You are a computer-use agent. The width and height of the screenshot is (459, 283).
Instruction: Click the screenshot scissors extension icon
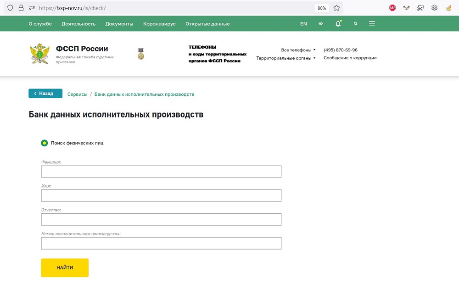point(420,8)
